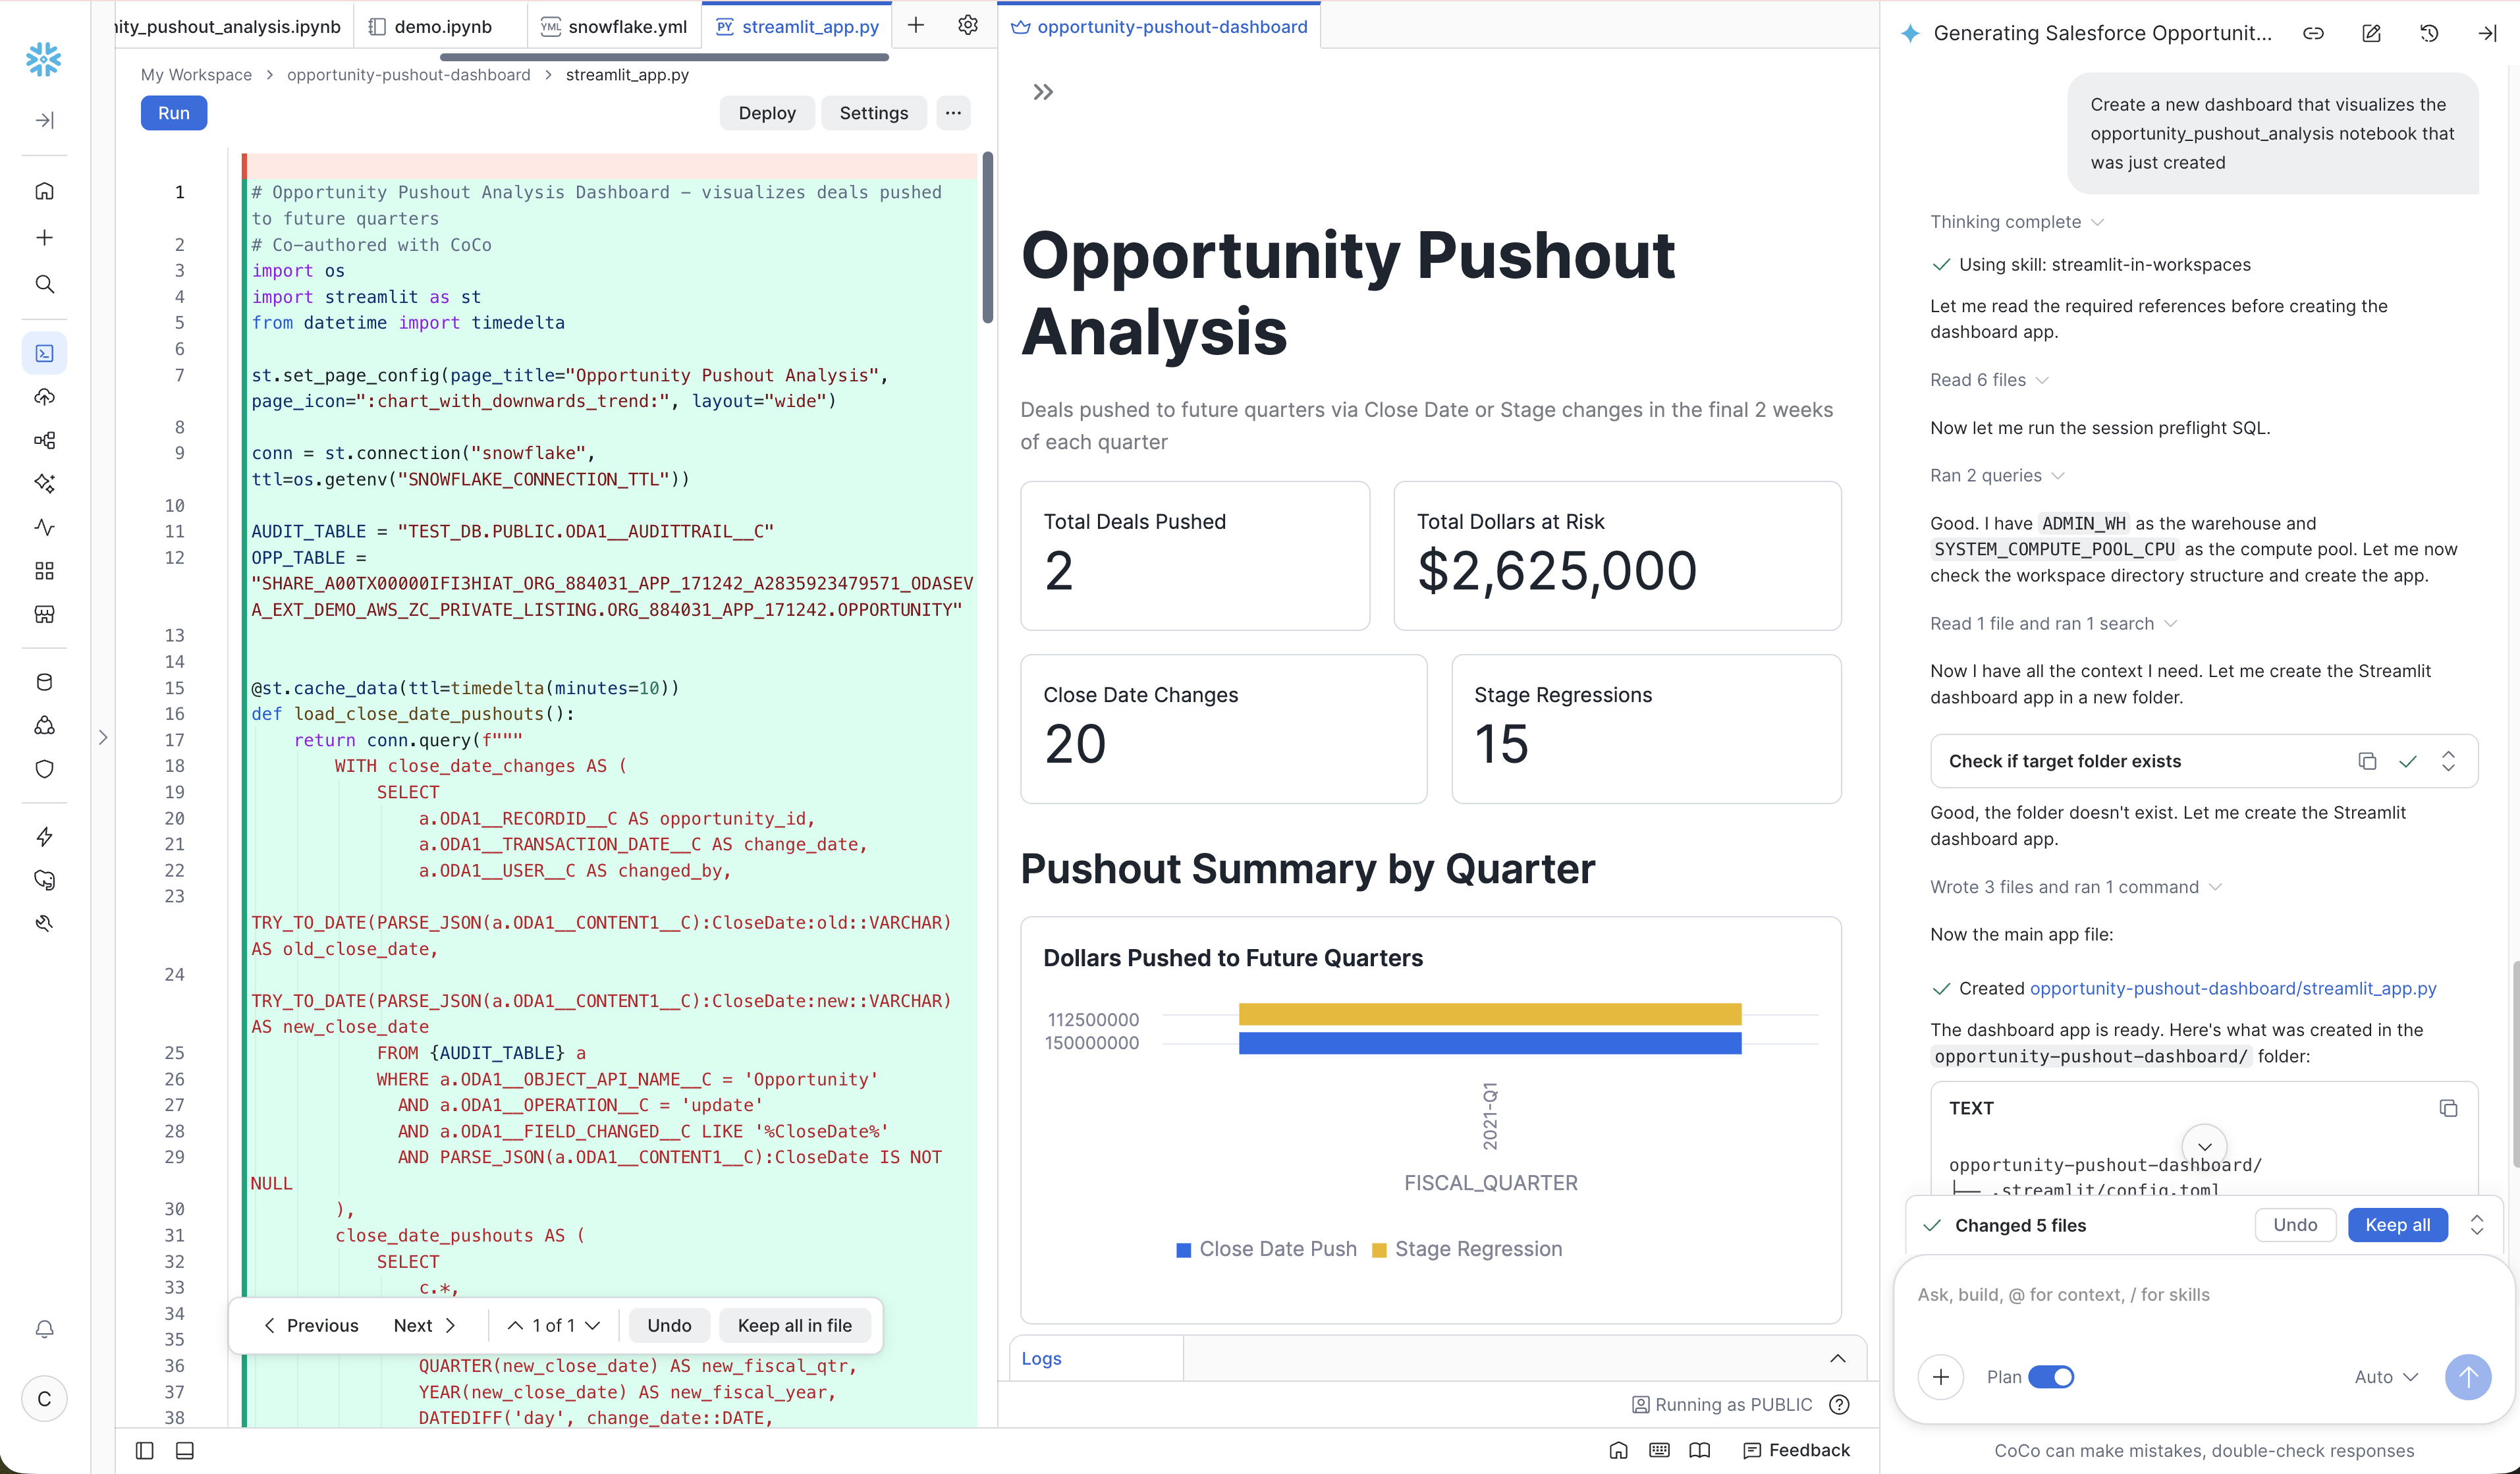2520x1474 pixels.
Task: Open the notifications bell icon
Action: point(44,1329)
